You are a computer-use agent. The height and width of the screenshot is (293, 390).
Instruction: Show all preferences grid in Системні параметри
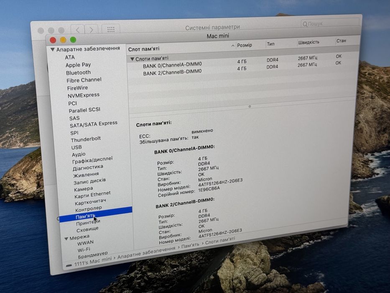pos(111,29)
